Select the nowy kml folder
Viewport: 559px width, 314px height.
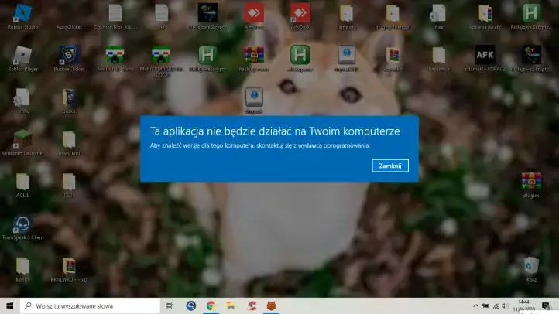pos(69,143)
